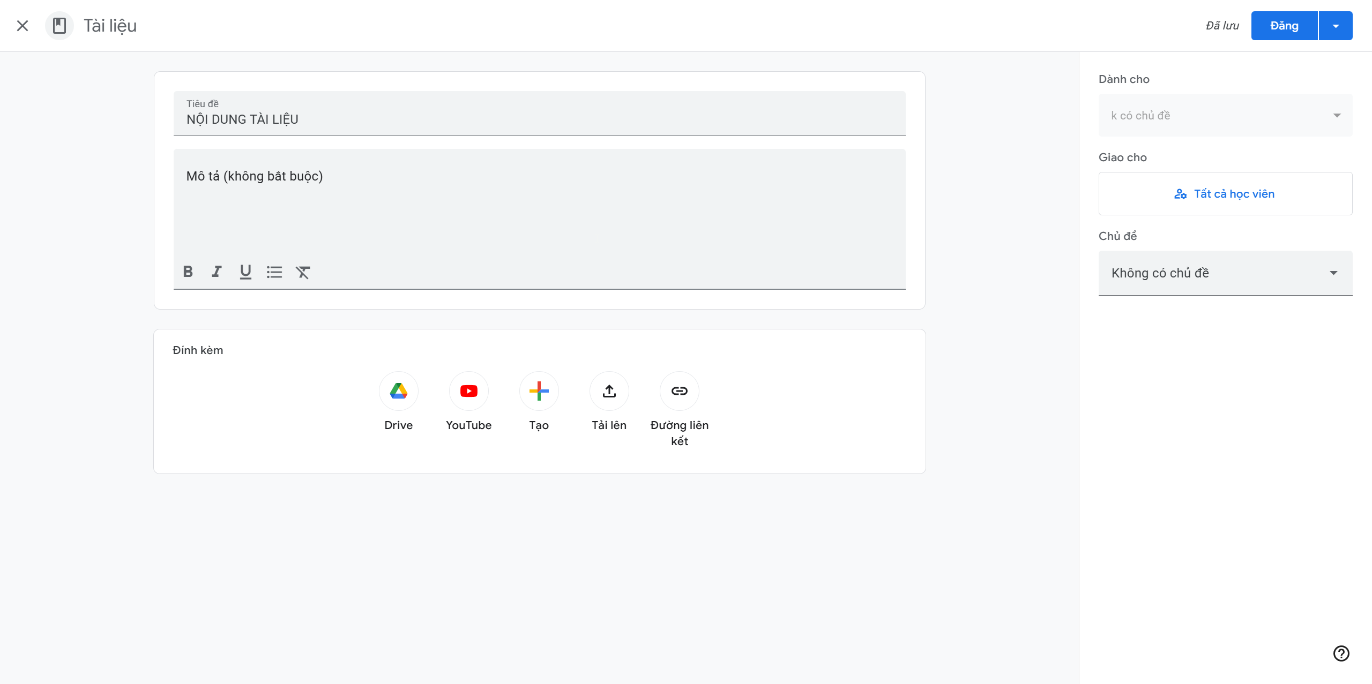Click the Tải lên upload icon
This screenshot has width=1372, height=684.
[x=609, y=391]
